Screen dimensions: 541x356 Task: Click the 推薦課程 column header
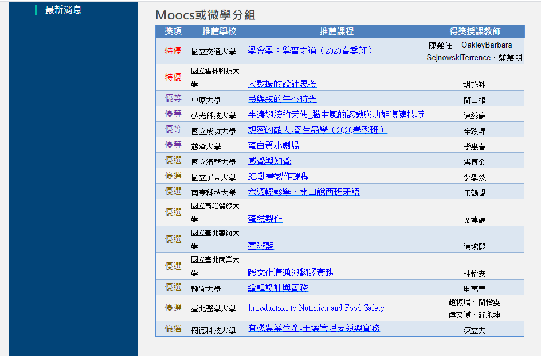336,31
